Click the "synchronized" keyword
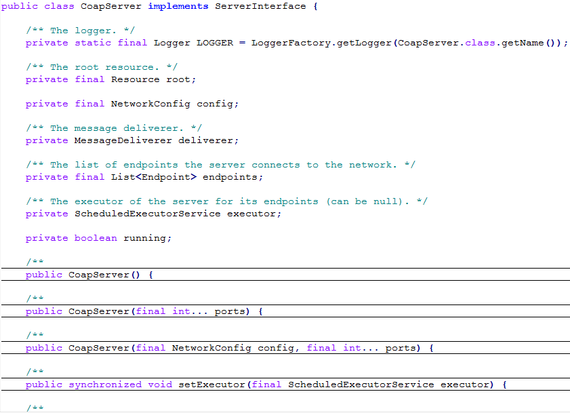This screenshot has width=570, height=413. pos(105,385)
